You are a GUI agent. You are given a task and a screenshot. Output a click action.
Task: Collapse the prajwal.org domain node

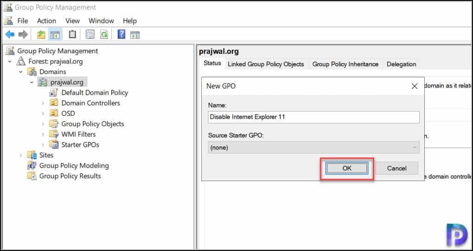pyautogui.click(x=32, y=82)
